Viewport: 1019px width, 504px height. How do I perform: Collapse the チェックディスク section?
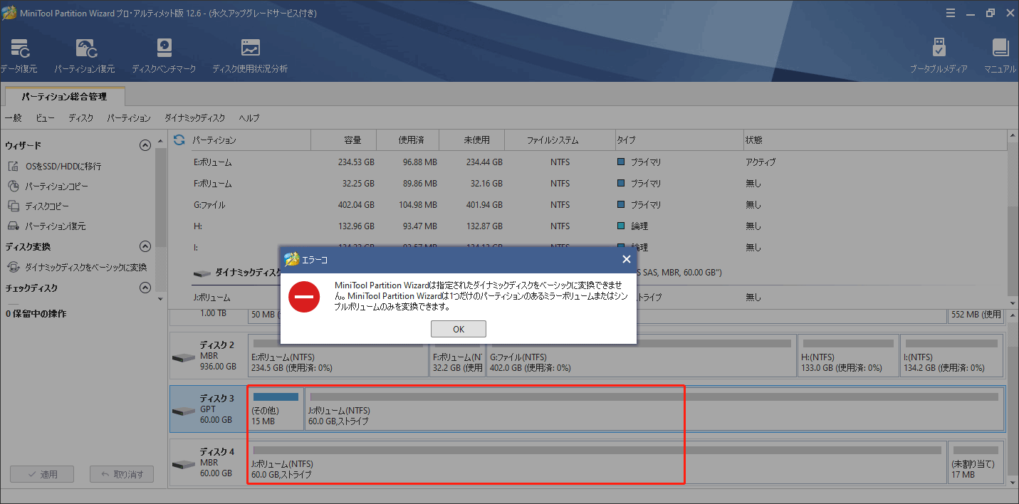click(145, 288)
